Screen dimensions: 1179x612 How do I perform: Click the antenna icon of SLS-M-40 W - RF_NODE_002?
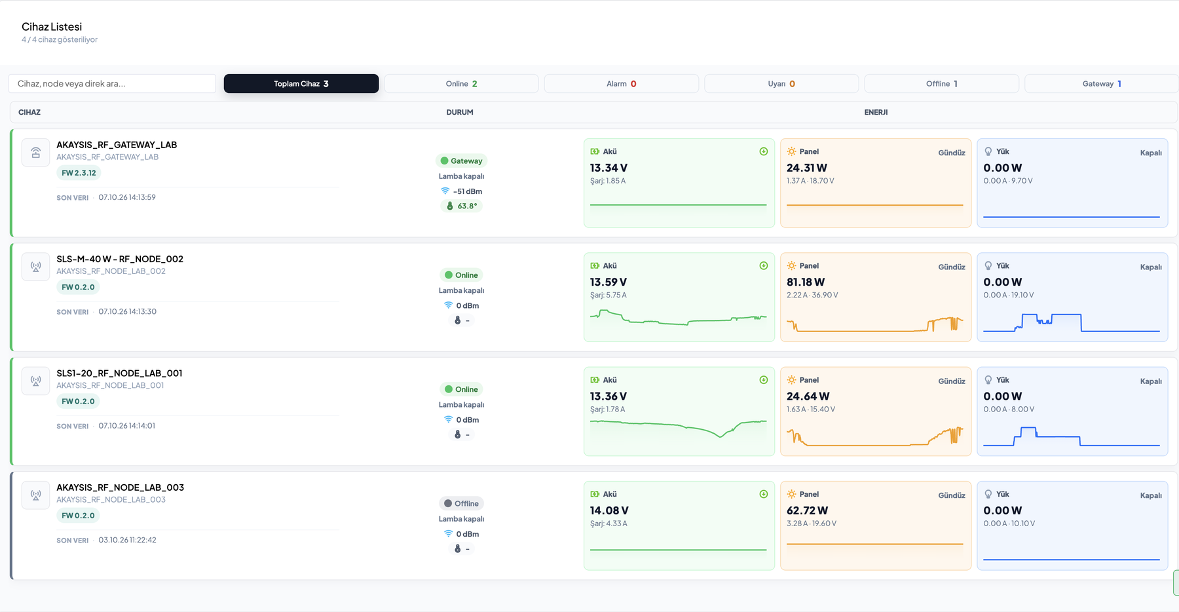(x=36, y=267)
